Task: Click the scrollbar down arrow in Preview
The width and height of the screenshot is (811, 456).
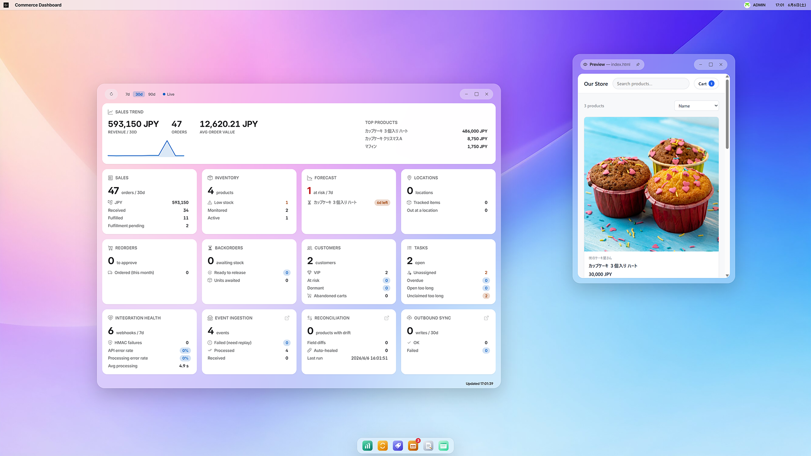Action: tap(727, 275)
